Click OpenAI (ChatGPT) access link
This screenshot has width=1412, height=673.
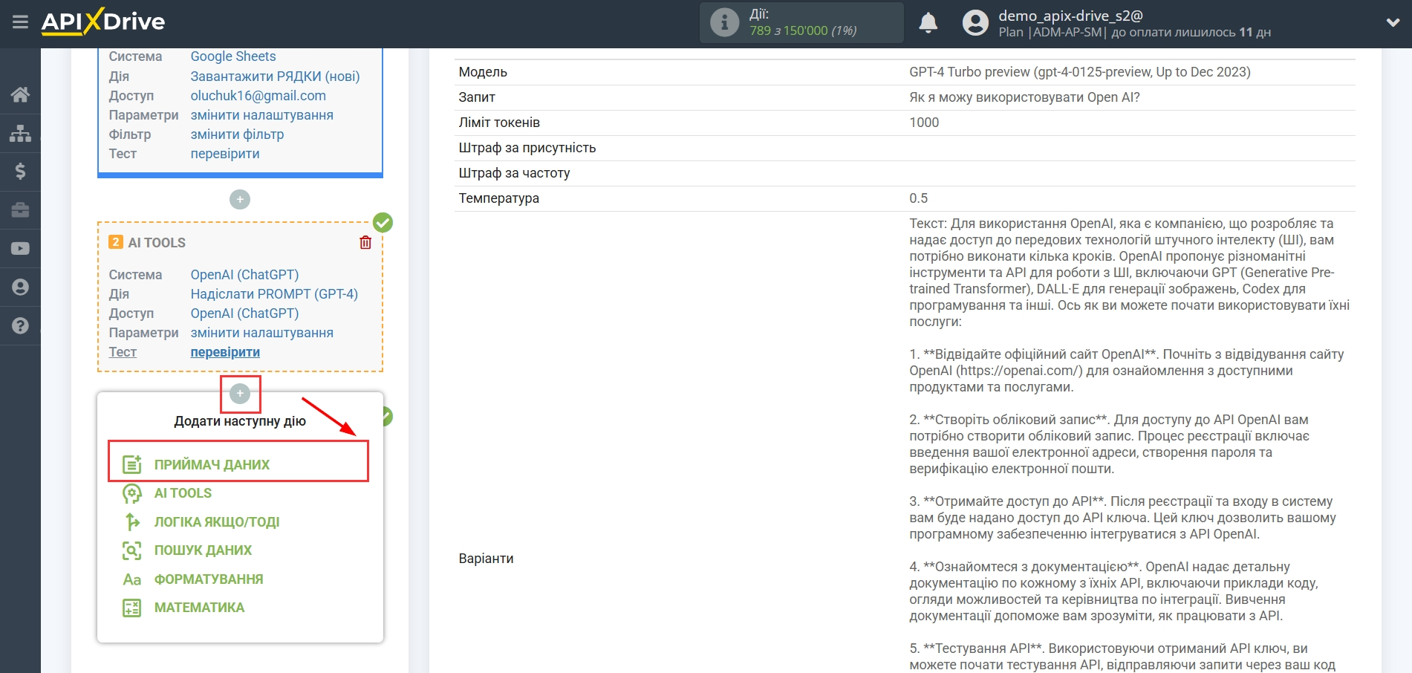tap(244, 313)
